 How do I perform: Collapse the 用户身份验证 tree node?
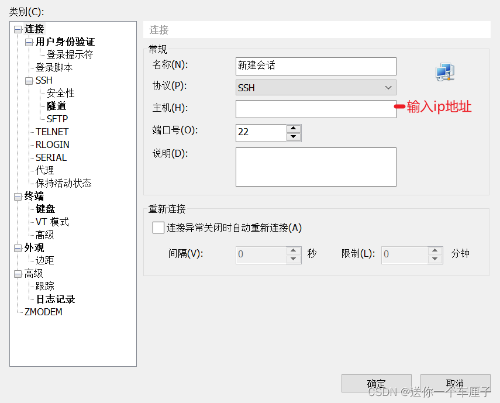[x=29, y=42]
